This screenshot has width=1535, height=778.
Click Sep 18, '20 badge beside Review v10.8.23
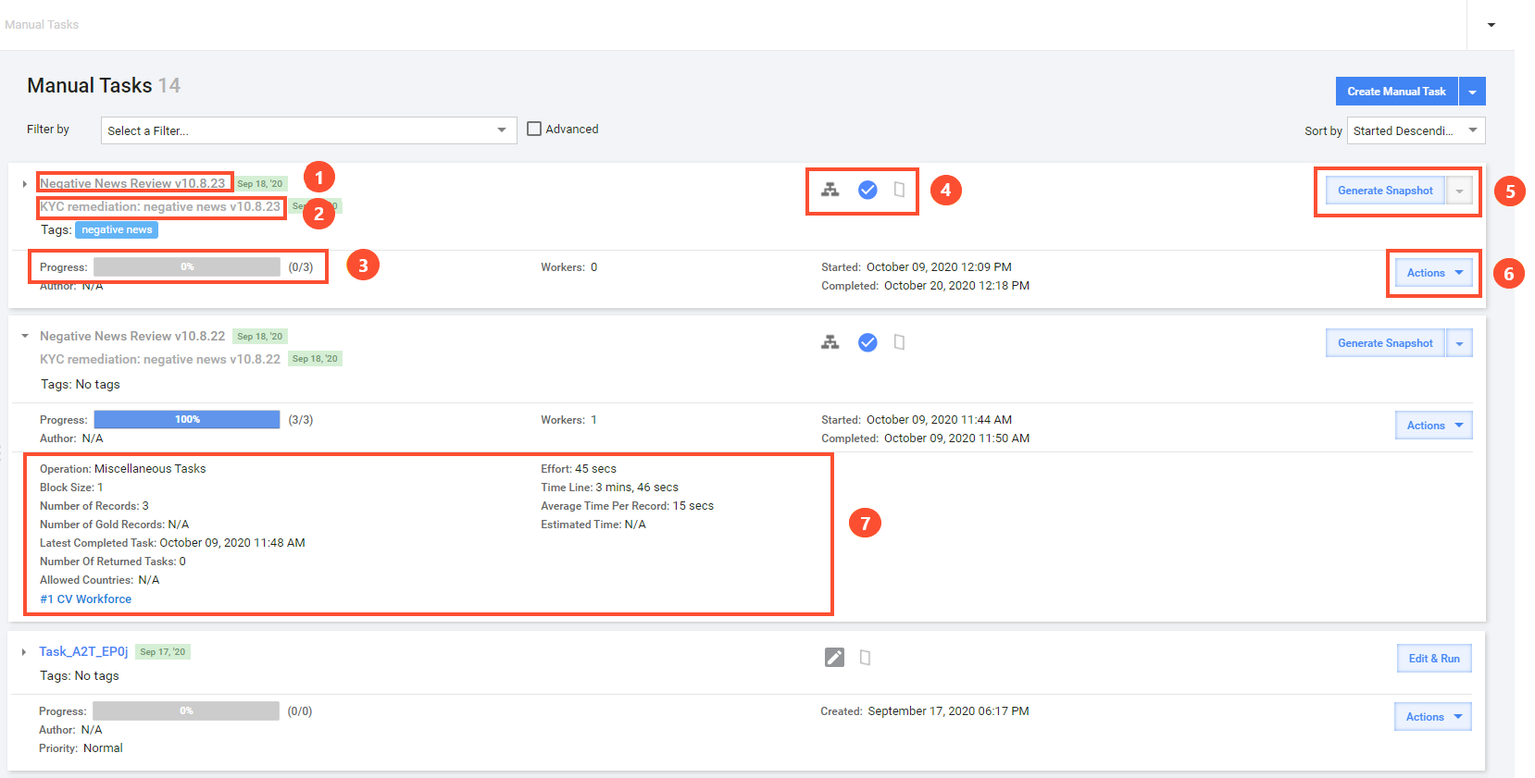click(x=260, y=184)
